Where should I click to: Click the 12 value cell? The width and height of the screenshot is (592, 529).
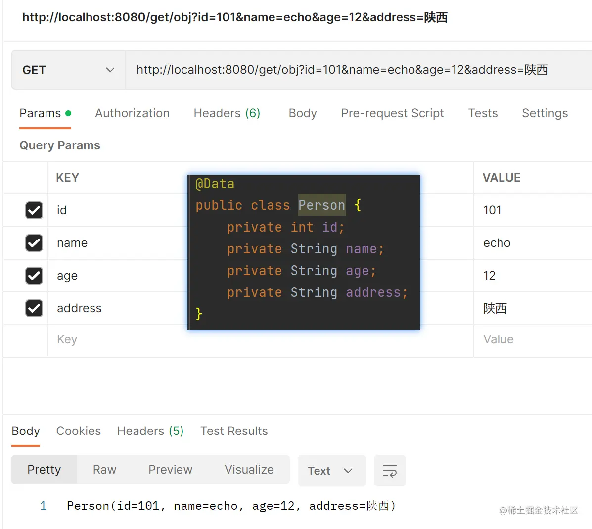click(533, 276)
